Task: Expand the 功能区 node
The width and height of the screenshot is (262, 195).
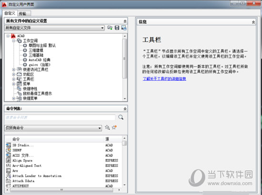Action: pos(14,74)
